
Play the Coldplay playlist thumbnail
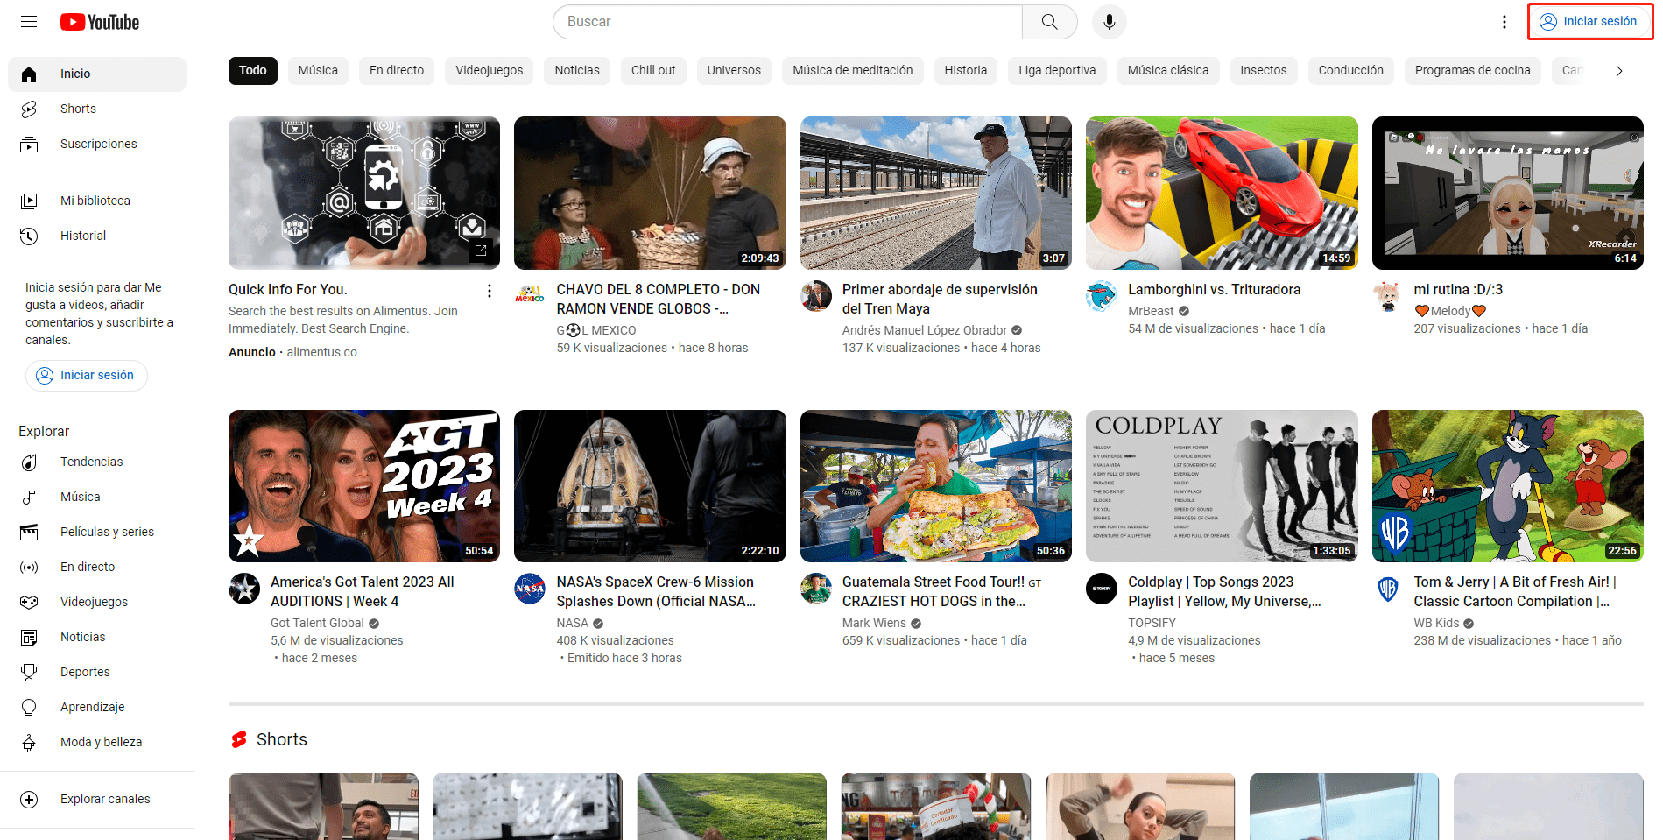click(x=1222, y=486)
